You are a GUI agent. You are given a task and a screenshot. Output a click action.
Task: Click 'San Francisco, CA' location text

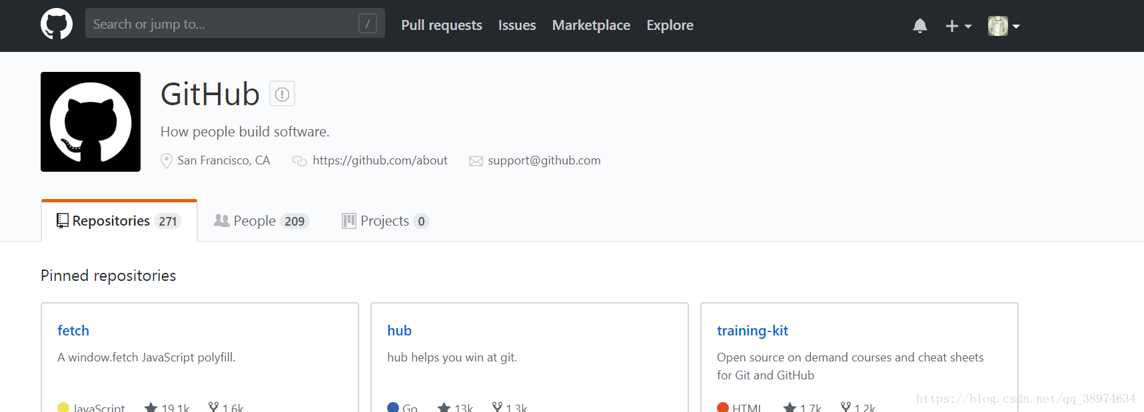pyautogui.click(x=223, y=160)
